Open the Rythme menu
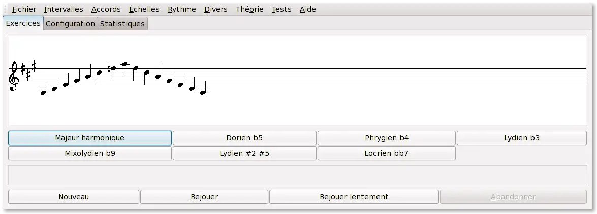The width and height of the screenshot is (597, 214). tap(181, 9)
